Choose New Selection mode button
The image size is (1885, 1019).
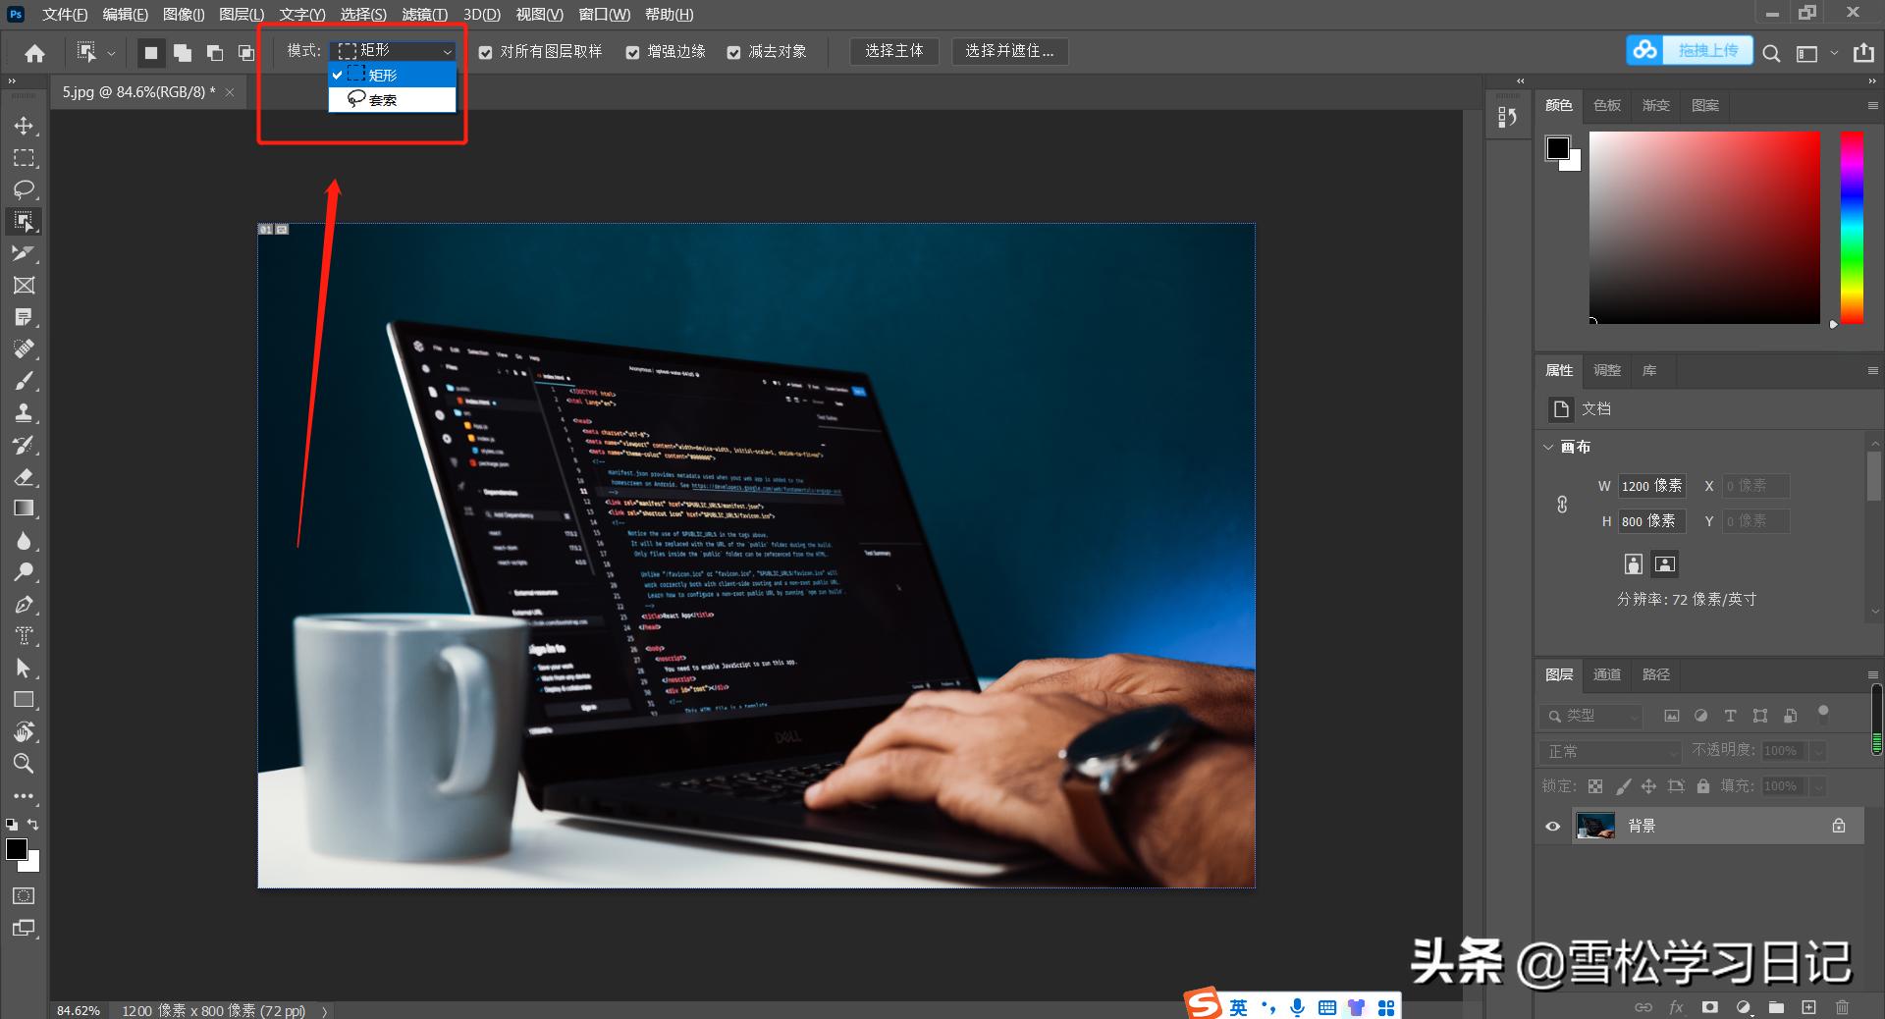point(150,53)
